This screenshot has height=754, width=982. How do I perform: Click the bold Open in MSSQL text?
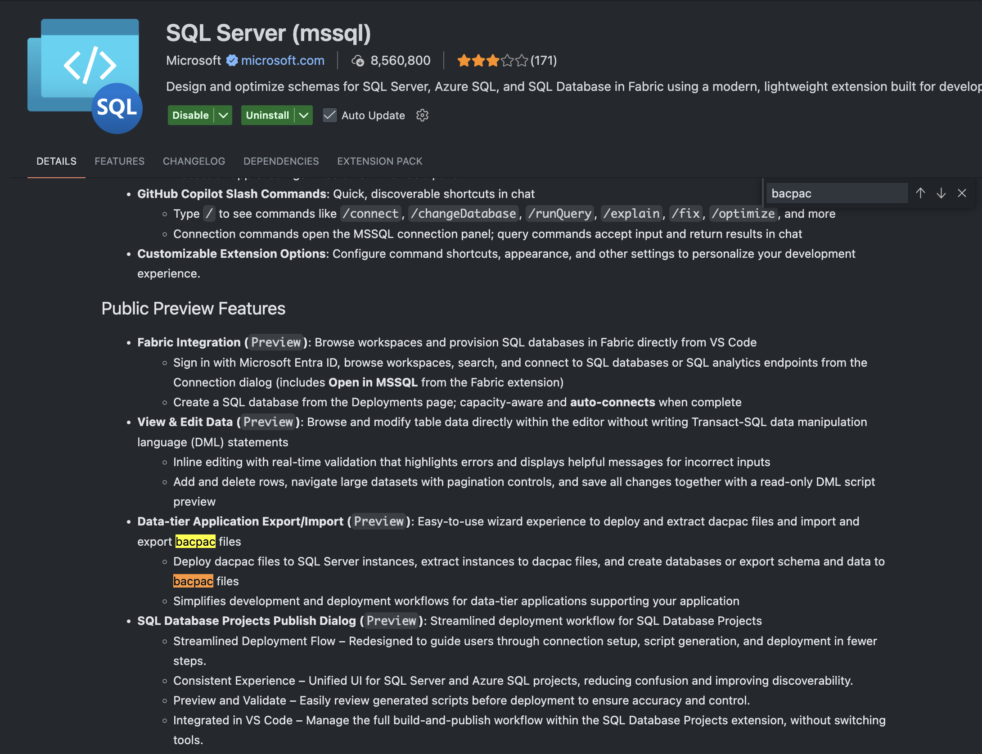373,382
